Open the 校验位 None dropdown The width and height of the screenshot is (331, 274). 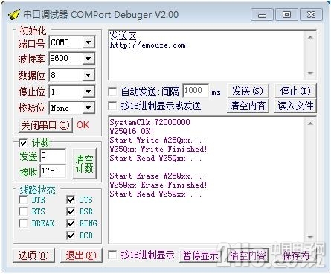tap(89, 108)
